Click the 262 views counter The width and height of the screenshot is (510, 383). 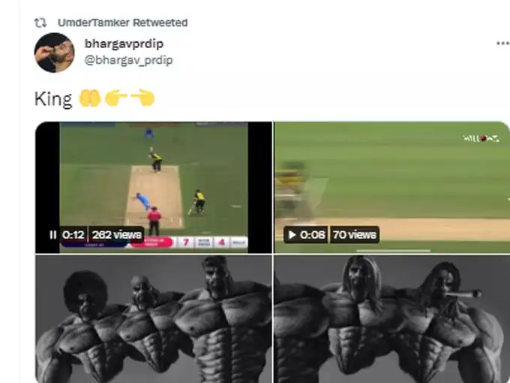[116, 235]
